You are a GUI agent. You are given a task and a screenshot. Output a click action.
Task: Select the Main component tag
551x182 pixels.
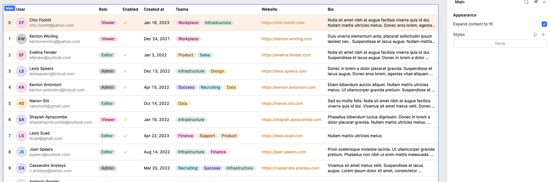tap(9, 8)
